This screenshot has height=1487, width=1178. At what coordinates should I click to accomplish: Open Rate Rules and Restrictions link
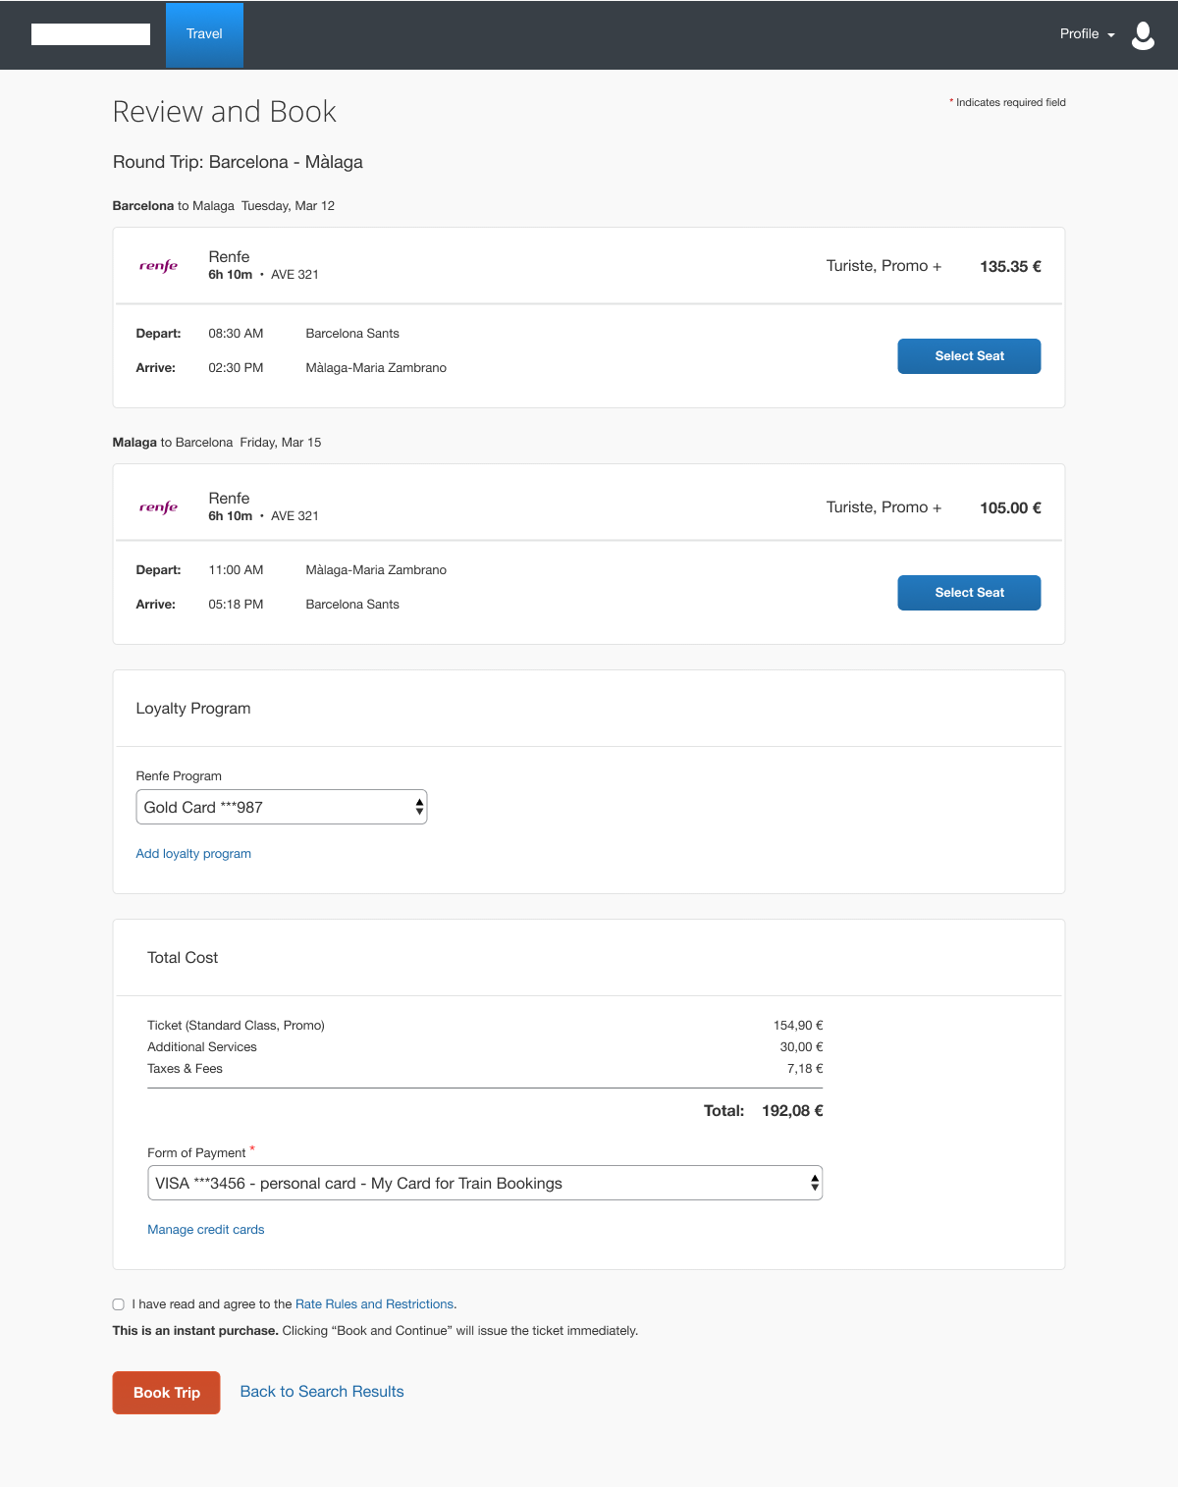tap(374, 1304)
